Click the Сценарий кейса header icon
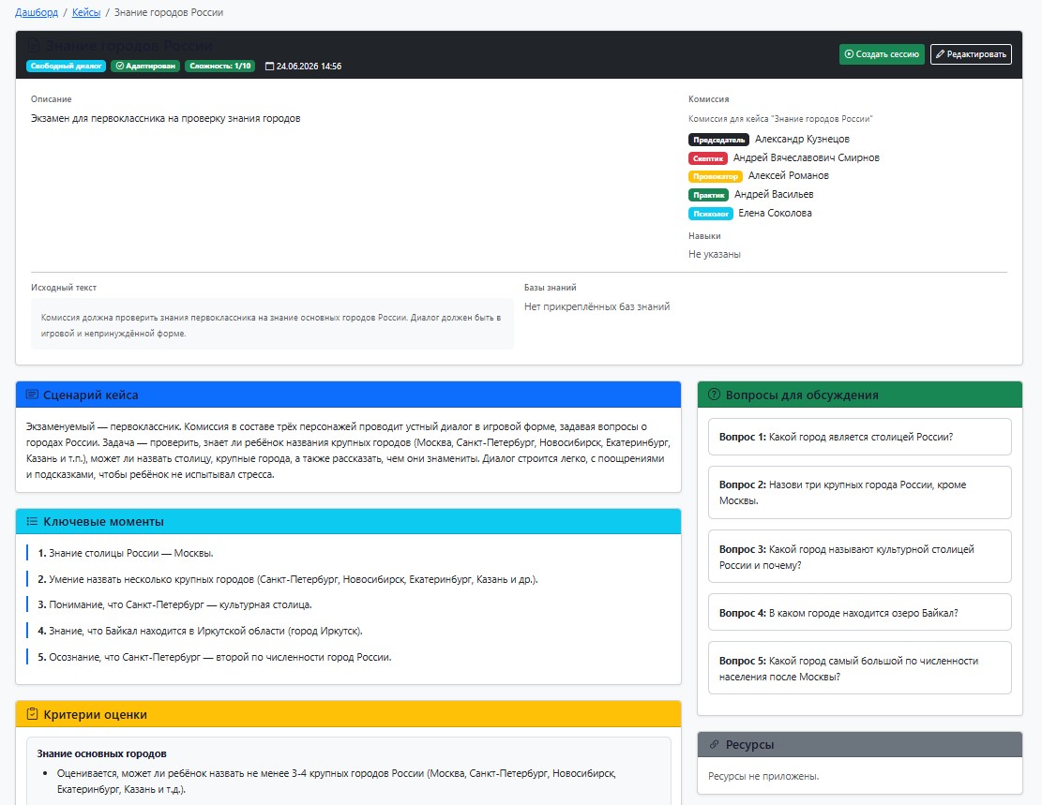 32,395
